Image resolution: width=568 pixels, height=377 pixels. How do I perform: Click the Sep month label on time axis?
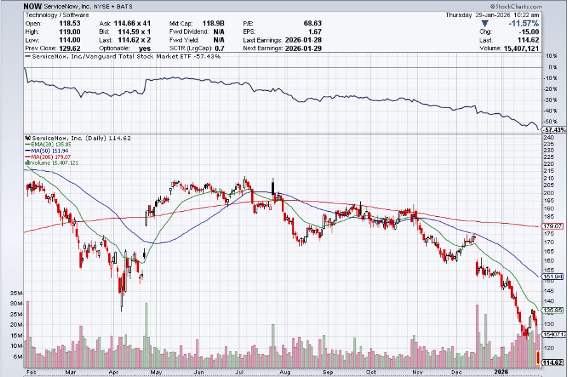tap(328, 372)
